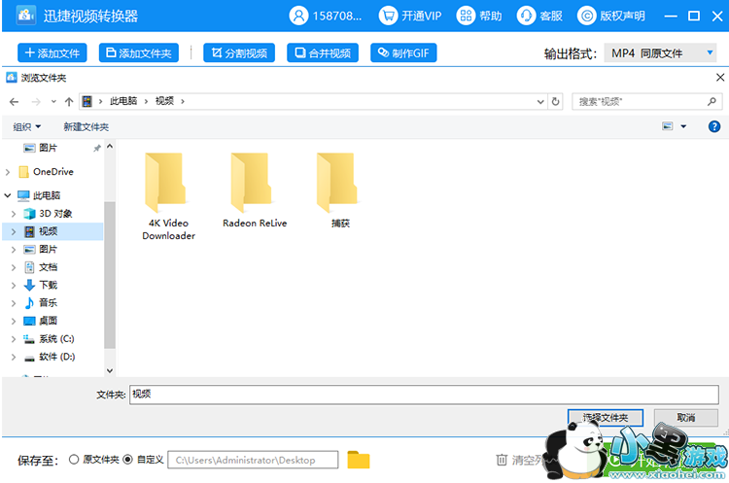Image resolution: width=729 pixels, height=483 pixels.
Task: Select 音乐 in the tree
Action: (48, 303)
